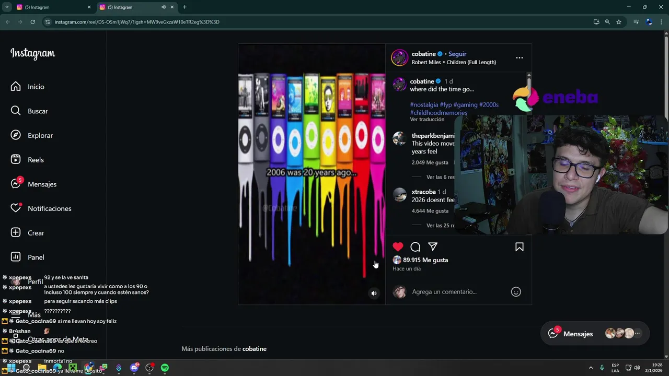Click the reel video to pause
This screenshot has width=669, height=376.
(x=312, y=174)
